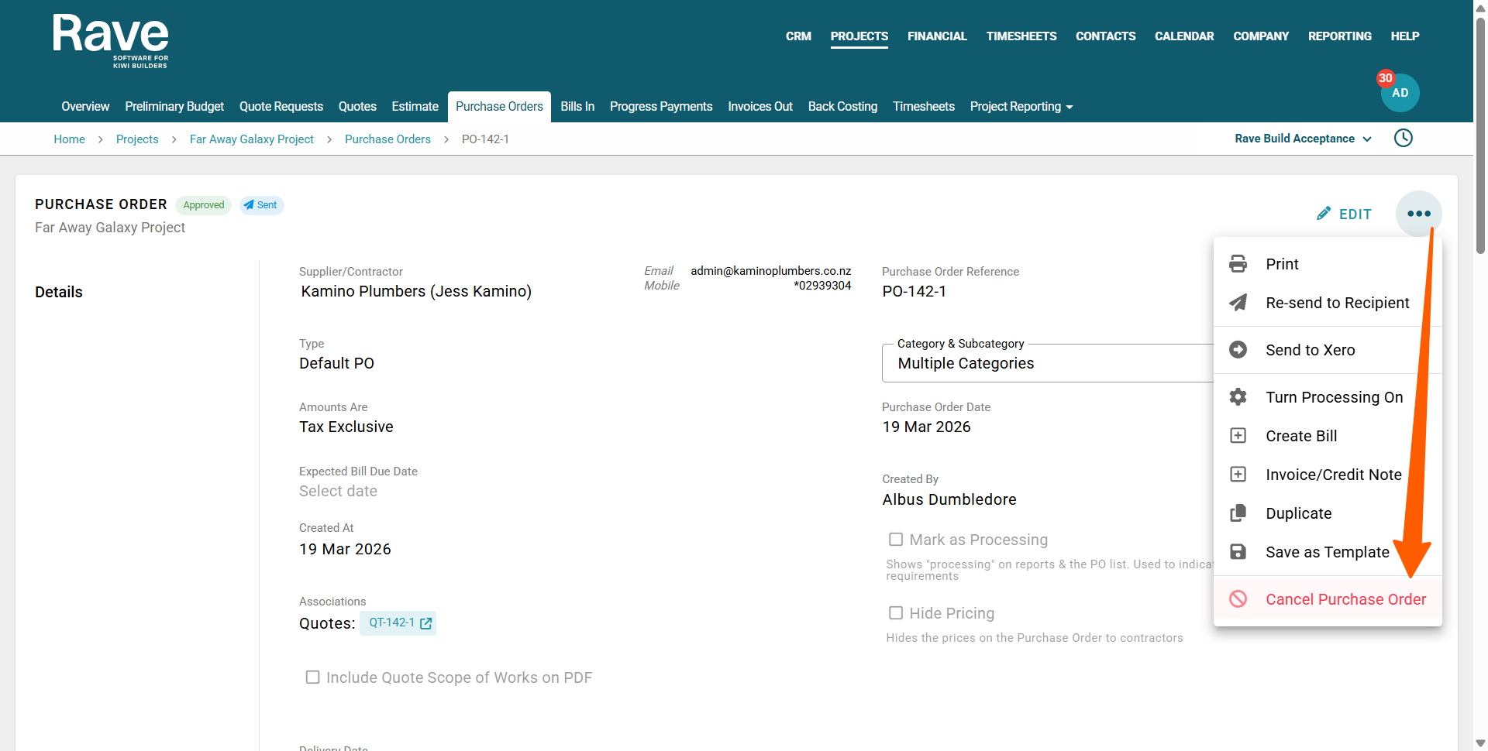Open the Rave Build Acceptance company dropdown
This screenshot has height=751, width=1488.
(1303, 139)
